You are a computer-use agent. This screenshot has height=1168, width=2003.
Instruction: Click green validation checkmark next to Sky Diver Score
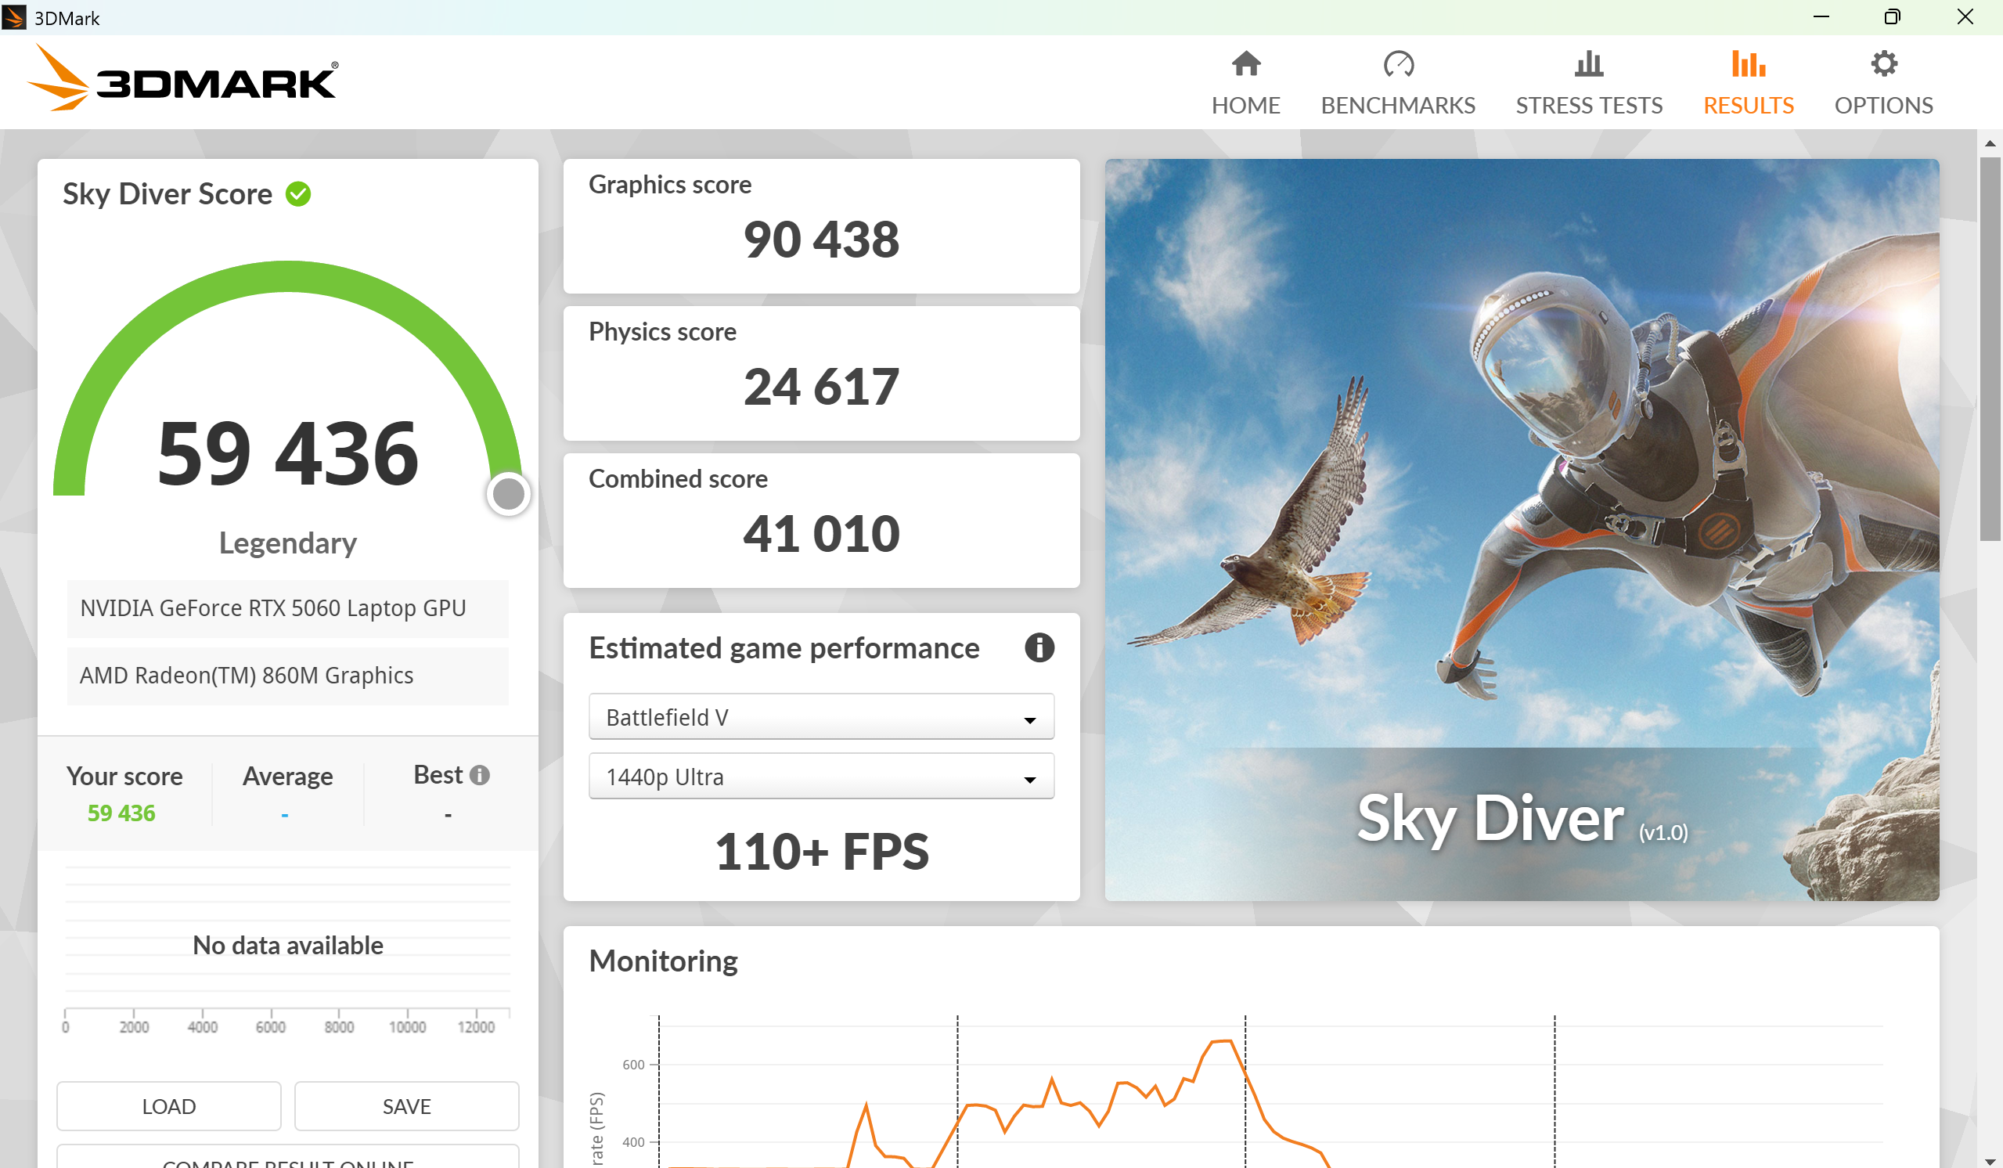[x=298, y=193]
